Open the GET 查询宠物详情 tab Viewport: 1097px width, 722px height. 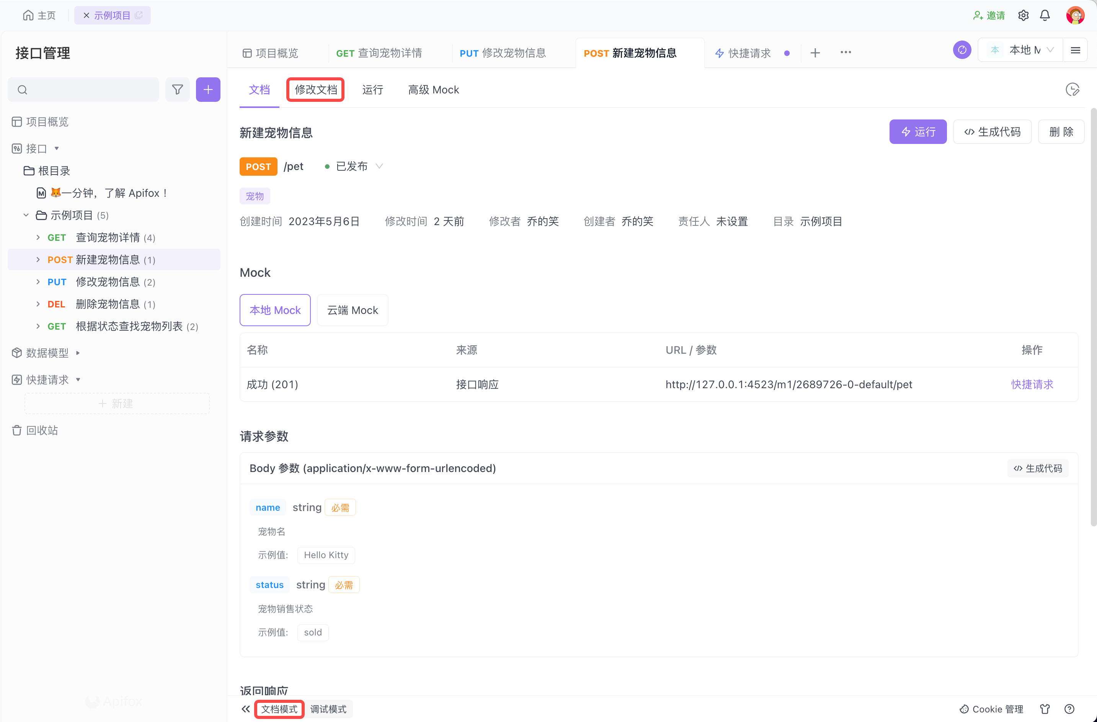[x=379, y=53]
